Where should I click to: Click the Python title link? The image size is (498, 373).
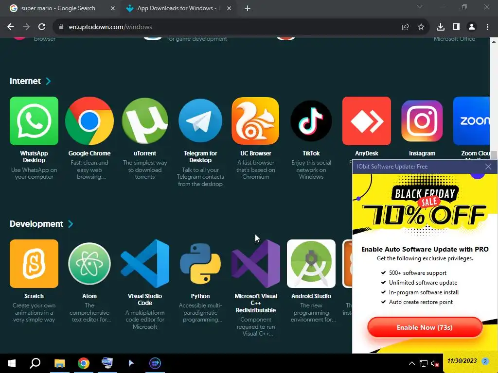tap(200, 296)
